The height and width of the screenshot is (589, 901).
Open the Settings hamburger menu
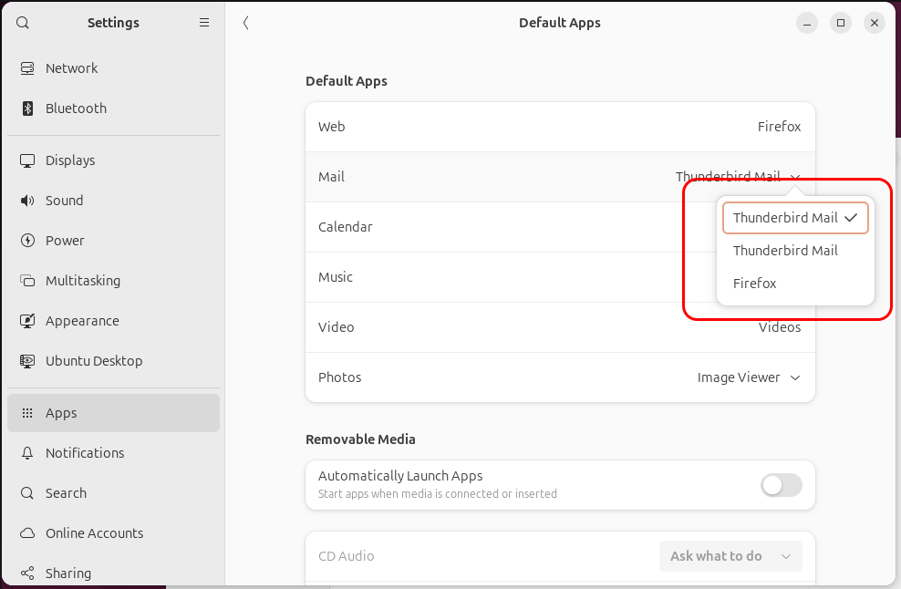204,23
